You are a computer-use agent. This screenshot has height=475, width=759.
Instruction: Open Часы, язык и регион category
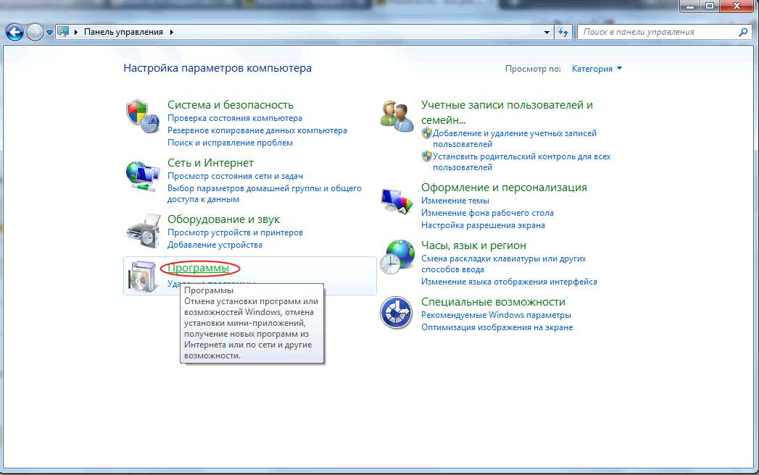click(x=473, y=245)
